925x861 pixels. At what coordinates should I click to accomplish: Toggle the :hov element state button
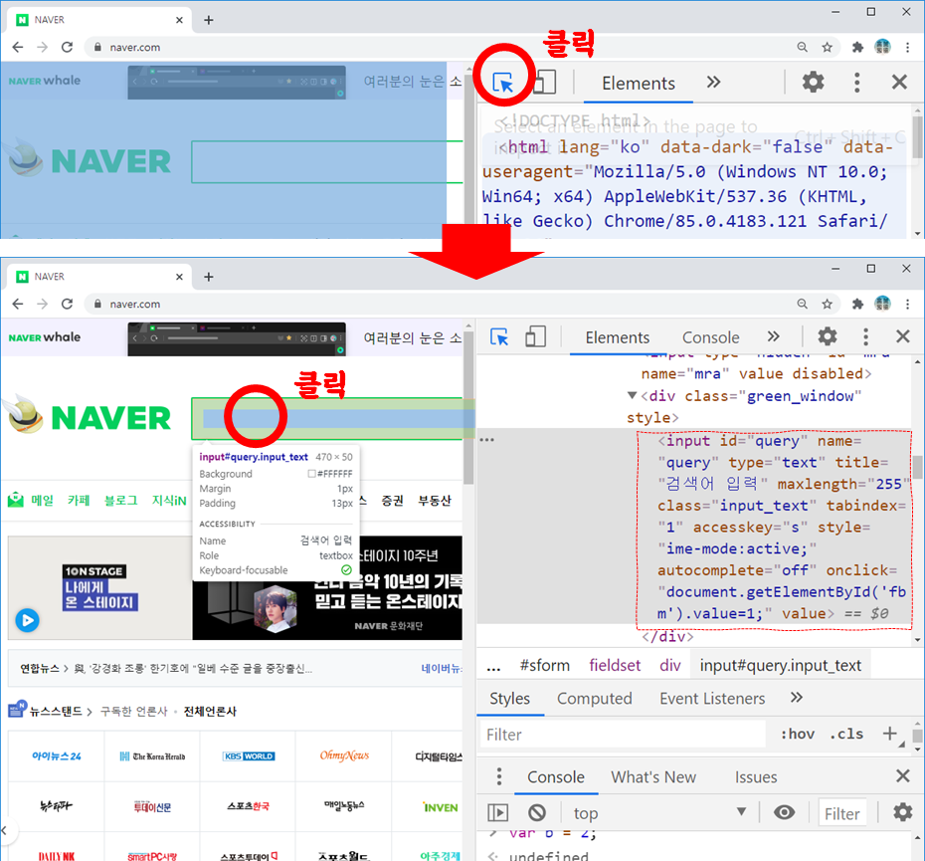pyautogui.click(x=798, y=734)
